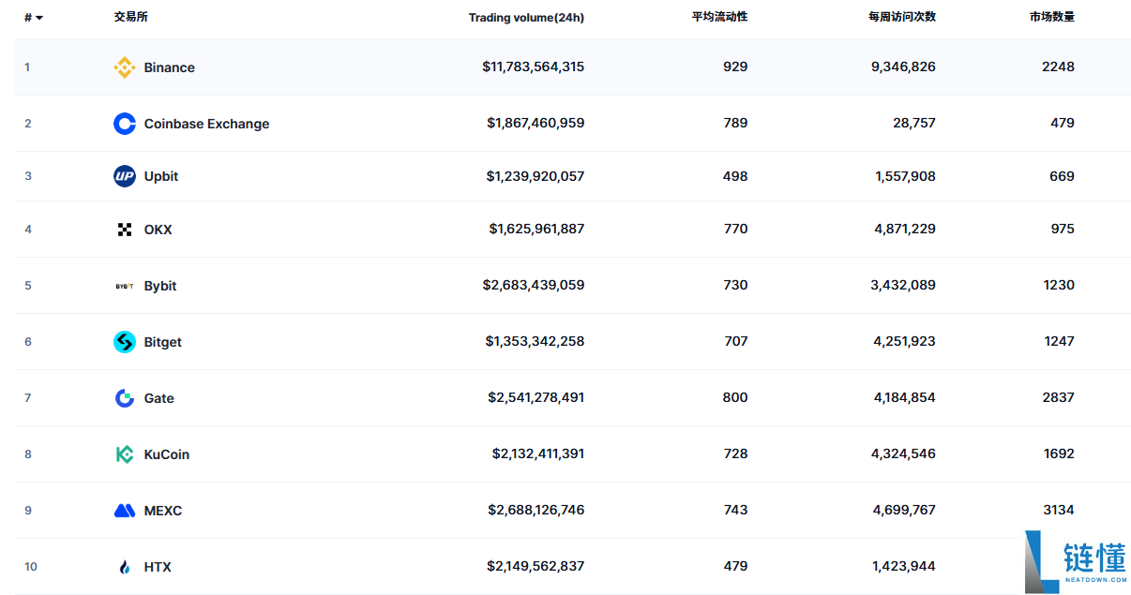Open the OKX exchange link
Image resolution: width=1131 pixels, height=595 pixels.
click(x=158, y=230)
